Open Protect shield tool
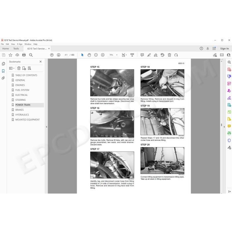 [x=229, y=141]
